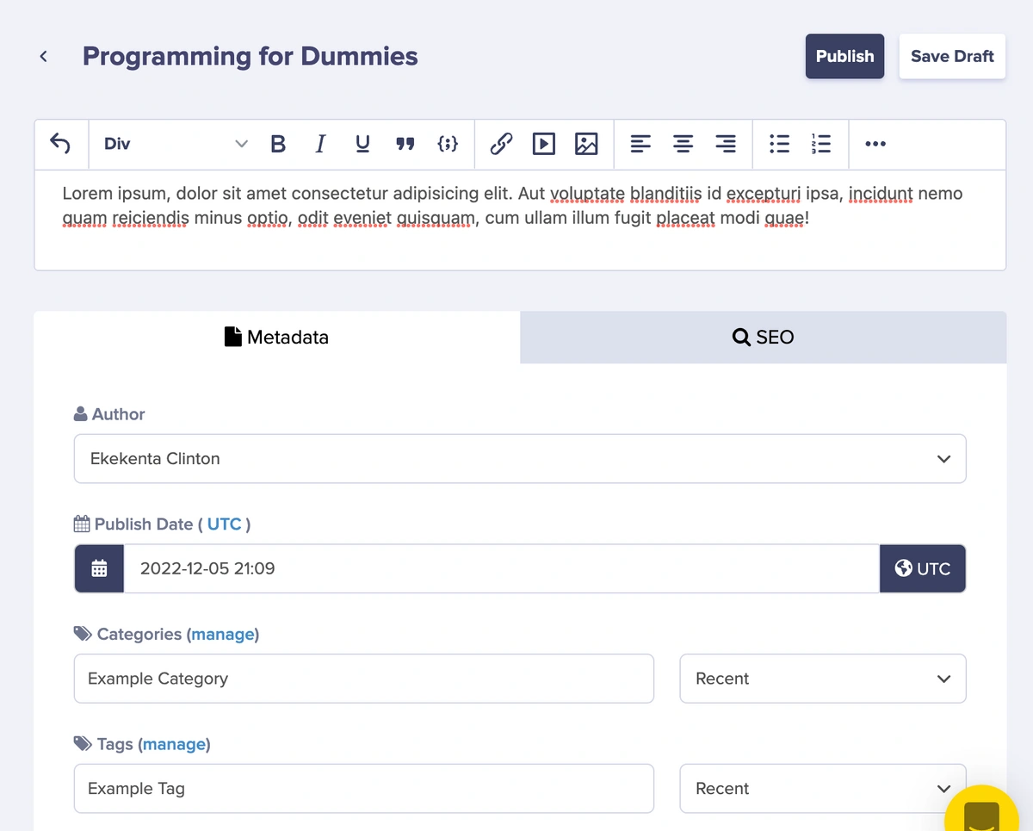Click the manage link next to Categories
The height and width of the screenshot is (831, 1033).
pos(223,635)
